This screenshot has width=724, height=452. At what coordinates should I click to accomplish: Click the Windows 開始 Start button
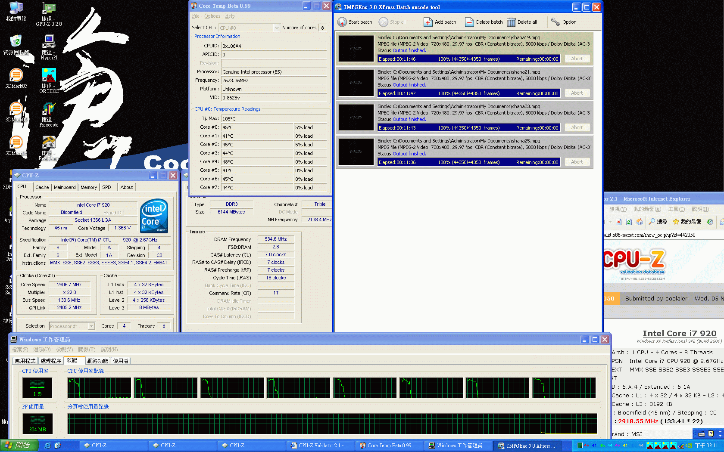click(19, 446)
